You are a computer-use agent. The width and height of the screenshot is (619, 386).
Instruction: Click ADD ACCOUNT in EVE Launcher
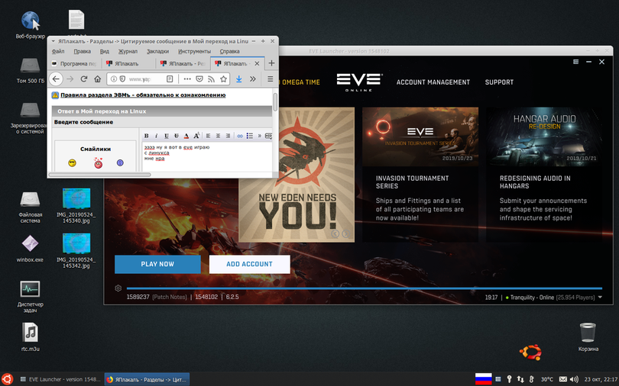[249, 264]
